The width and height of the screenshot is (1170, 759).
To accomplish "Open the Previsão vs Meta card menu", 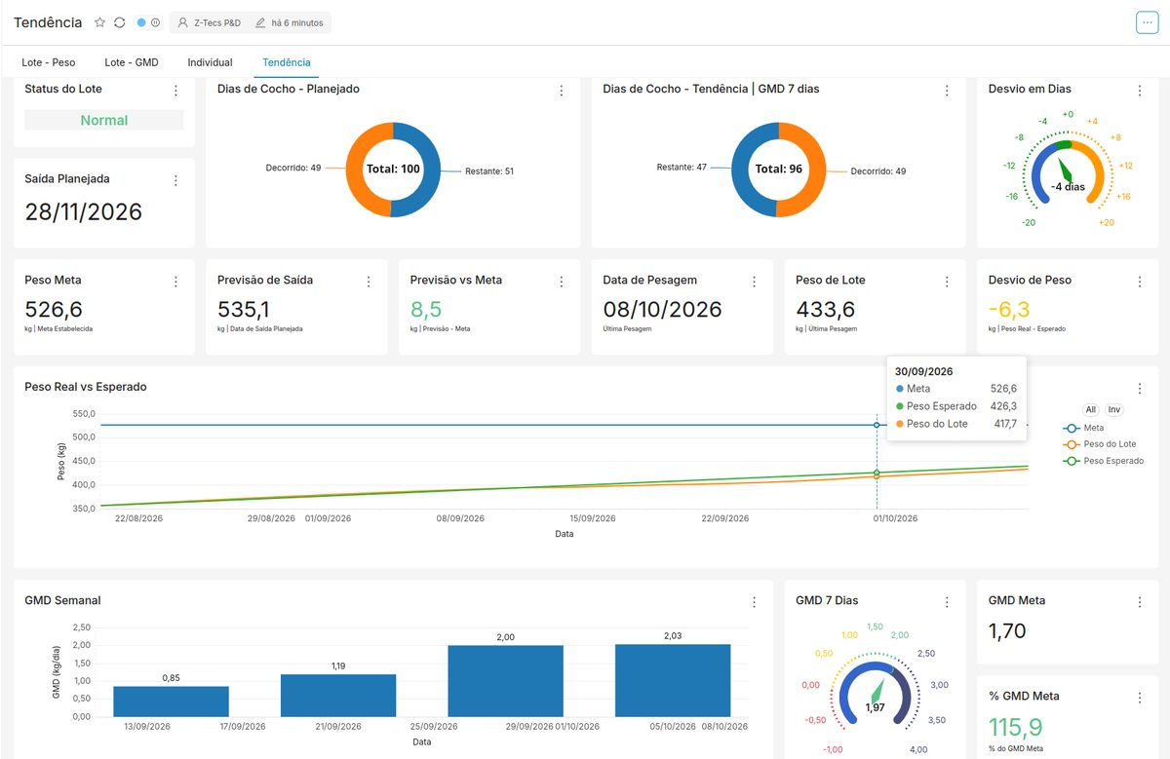I will click(562, 282).
